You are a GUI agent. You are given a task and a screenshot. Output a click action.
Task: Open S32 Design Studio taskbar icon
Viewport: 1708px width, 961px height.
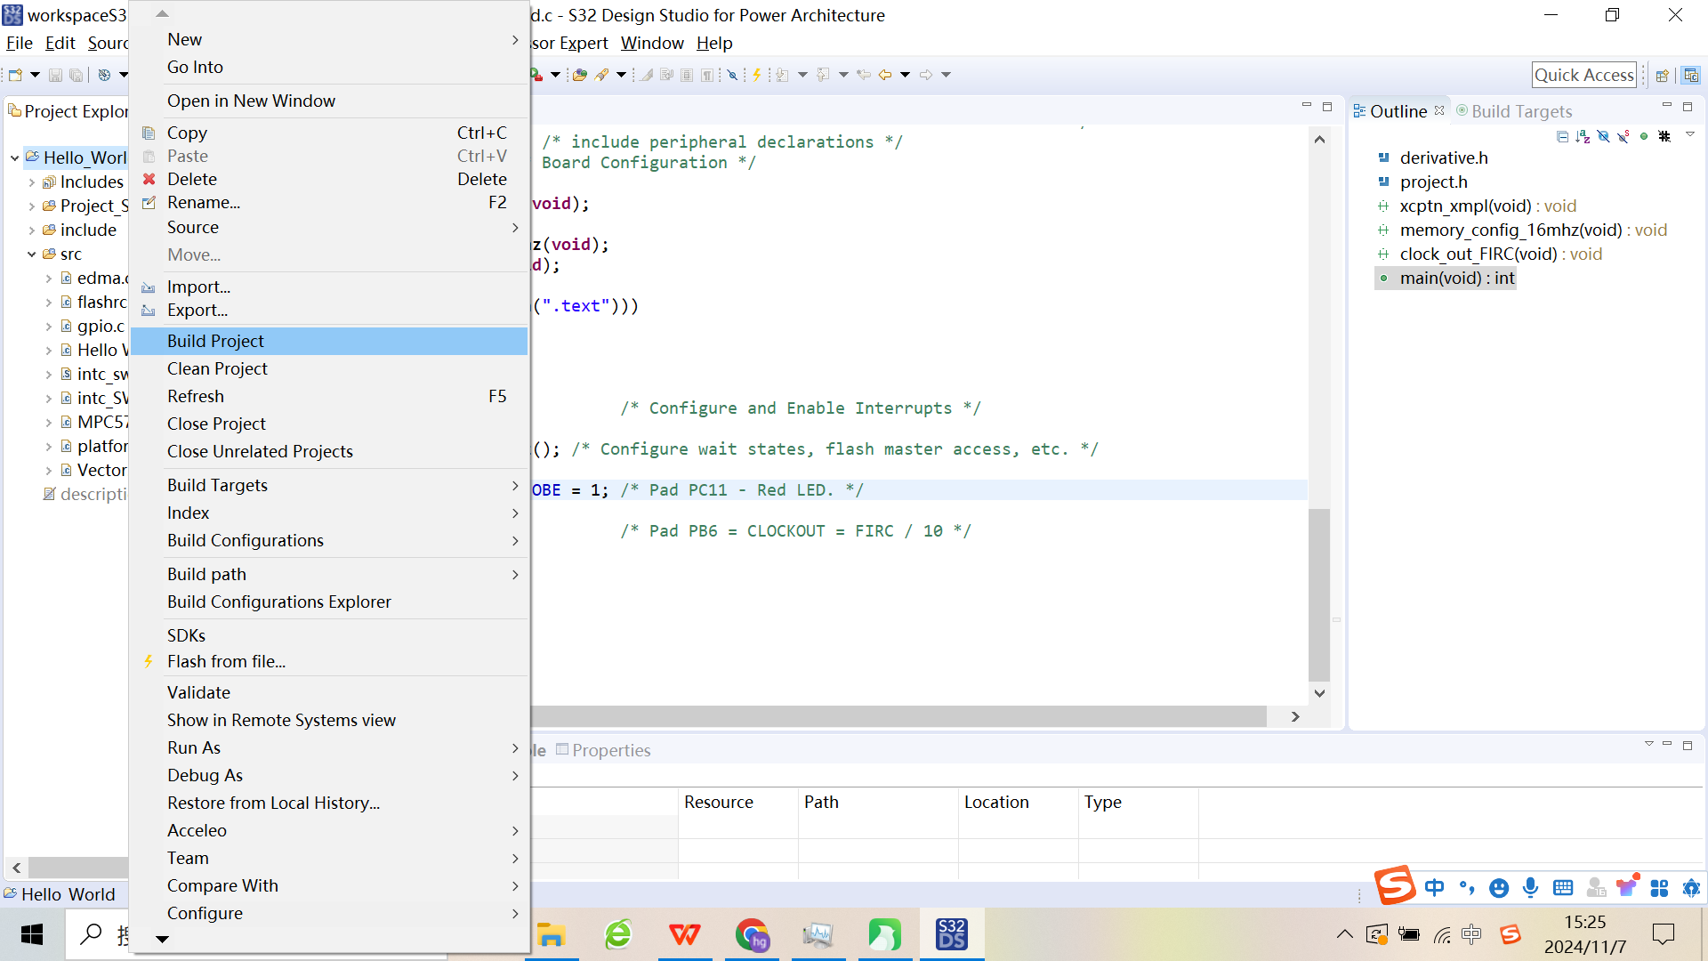pyautogui.click(x=951, y=934)
